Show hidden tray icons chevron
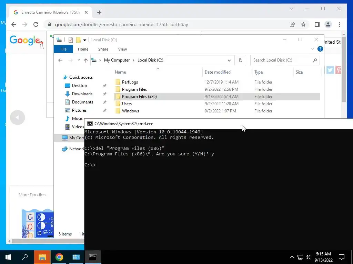The height and width of the screenshot is (264, 353). (x=292, y=257)
